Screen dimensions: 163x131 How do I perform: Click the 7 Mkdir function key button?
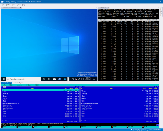pyautogui.click(x=103, y=127)
